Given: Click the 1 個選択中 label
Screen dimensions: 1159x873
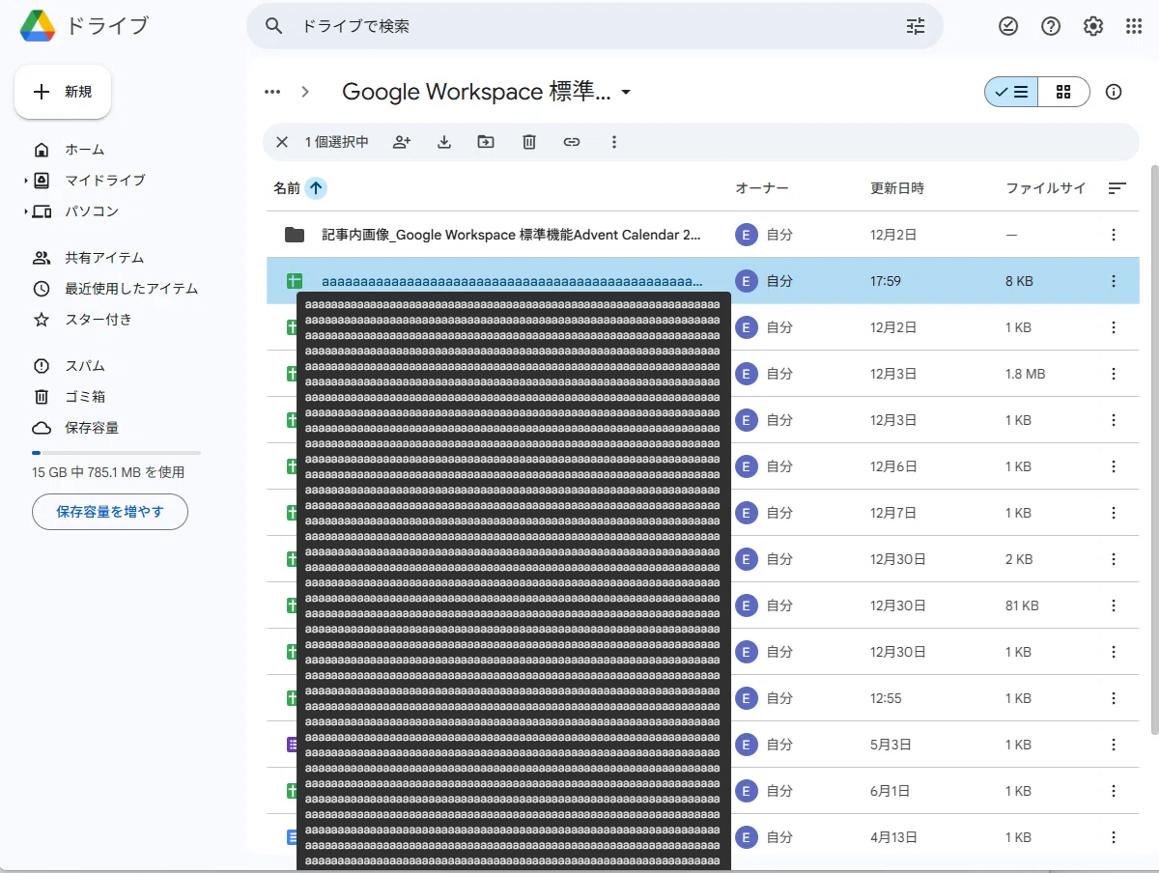Looking at the screenshot, I should click(x=337, y=142).
